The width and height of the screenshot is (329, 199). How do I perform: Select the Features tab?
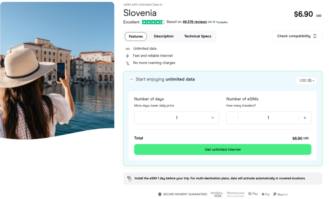pos(136,36)
